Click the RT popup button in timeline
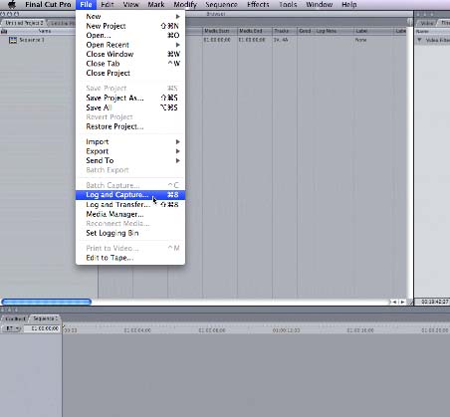Screen dimensions: 450x417 (x=12, y=328)
